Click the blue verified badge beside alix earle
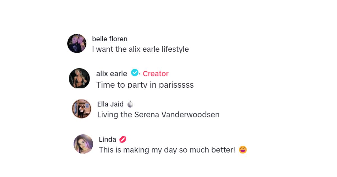337x177 pixels. coord(135,73)
